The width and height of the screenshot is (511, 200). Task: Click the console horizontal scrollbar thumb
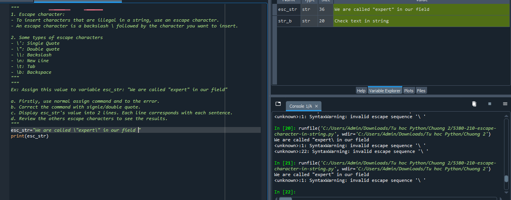[286, 199]
